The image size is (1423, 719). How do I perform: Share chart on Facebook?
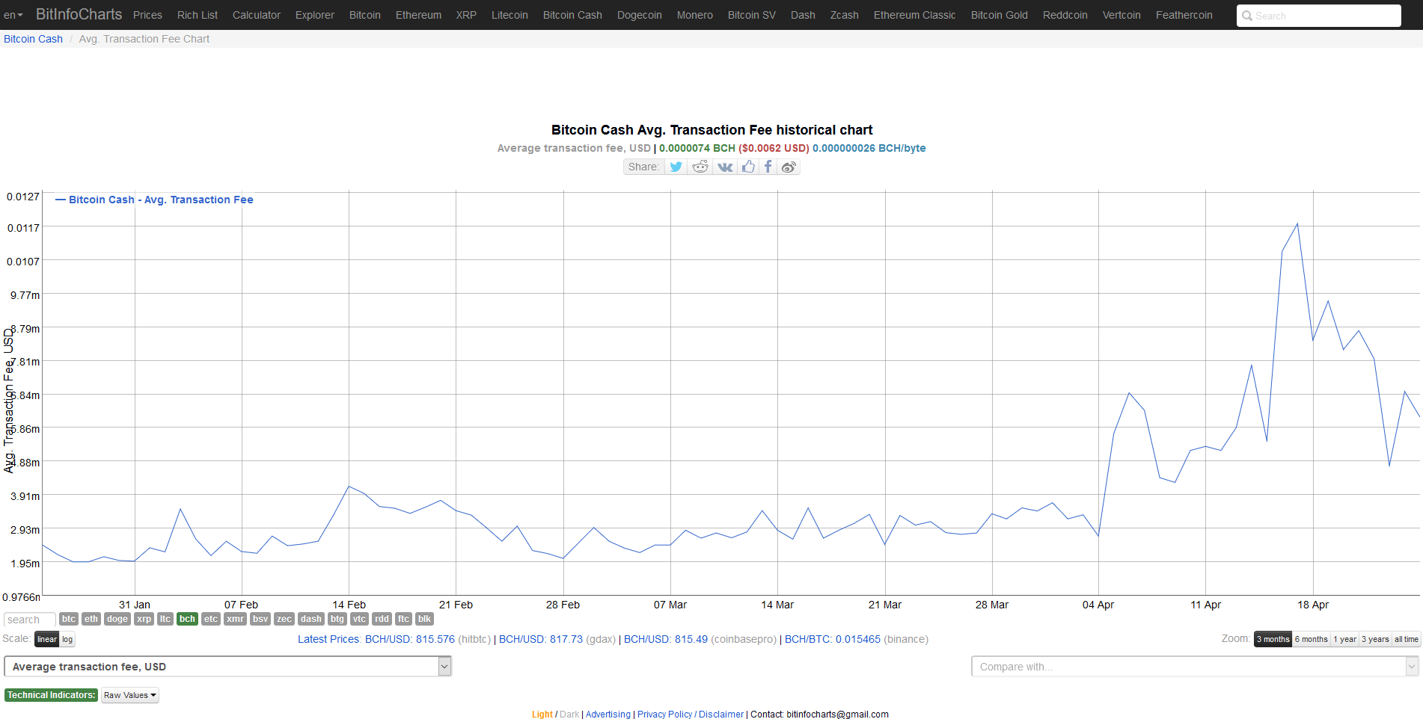[x=768, y=167]
